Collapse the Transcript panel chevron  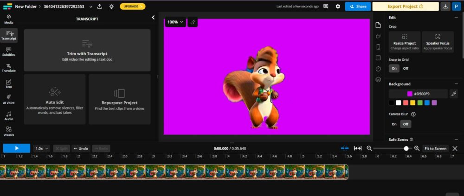(x=153, y=18)
